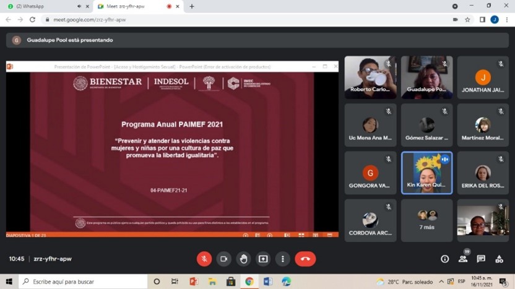This screenshot has width=515, height=289.
Task: Open Microsoft Store from the taskbar
Action: pos(230,282)
